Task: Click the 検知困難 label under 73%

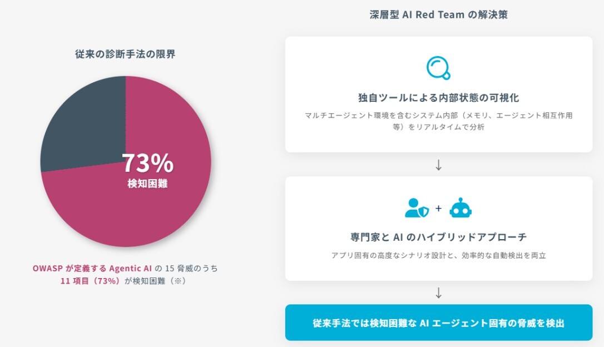Action: point(147,184)
